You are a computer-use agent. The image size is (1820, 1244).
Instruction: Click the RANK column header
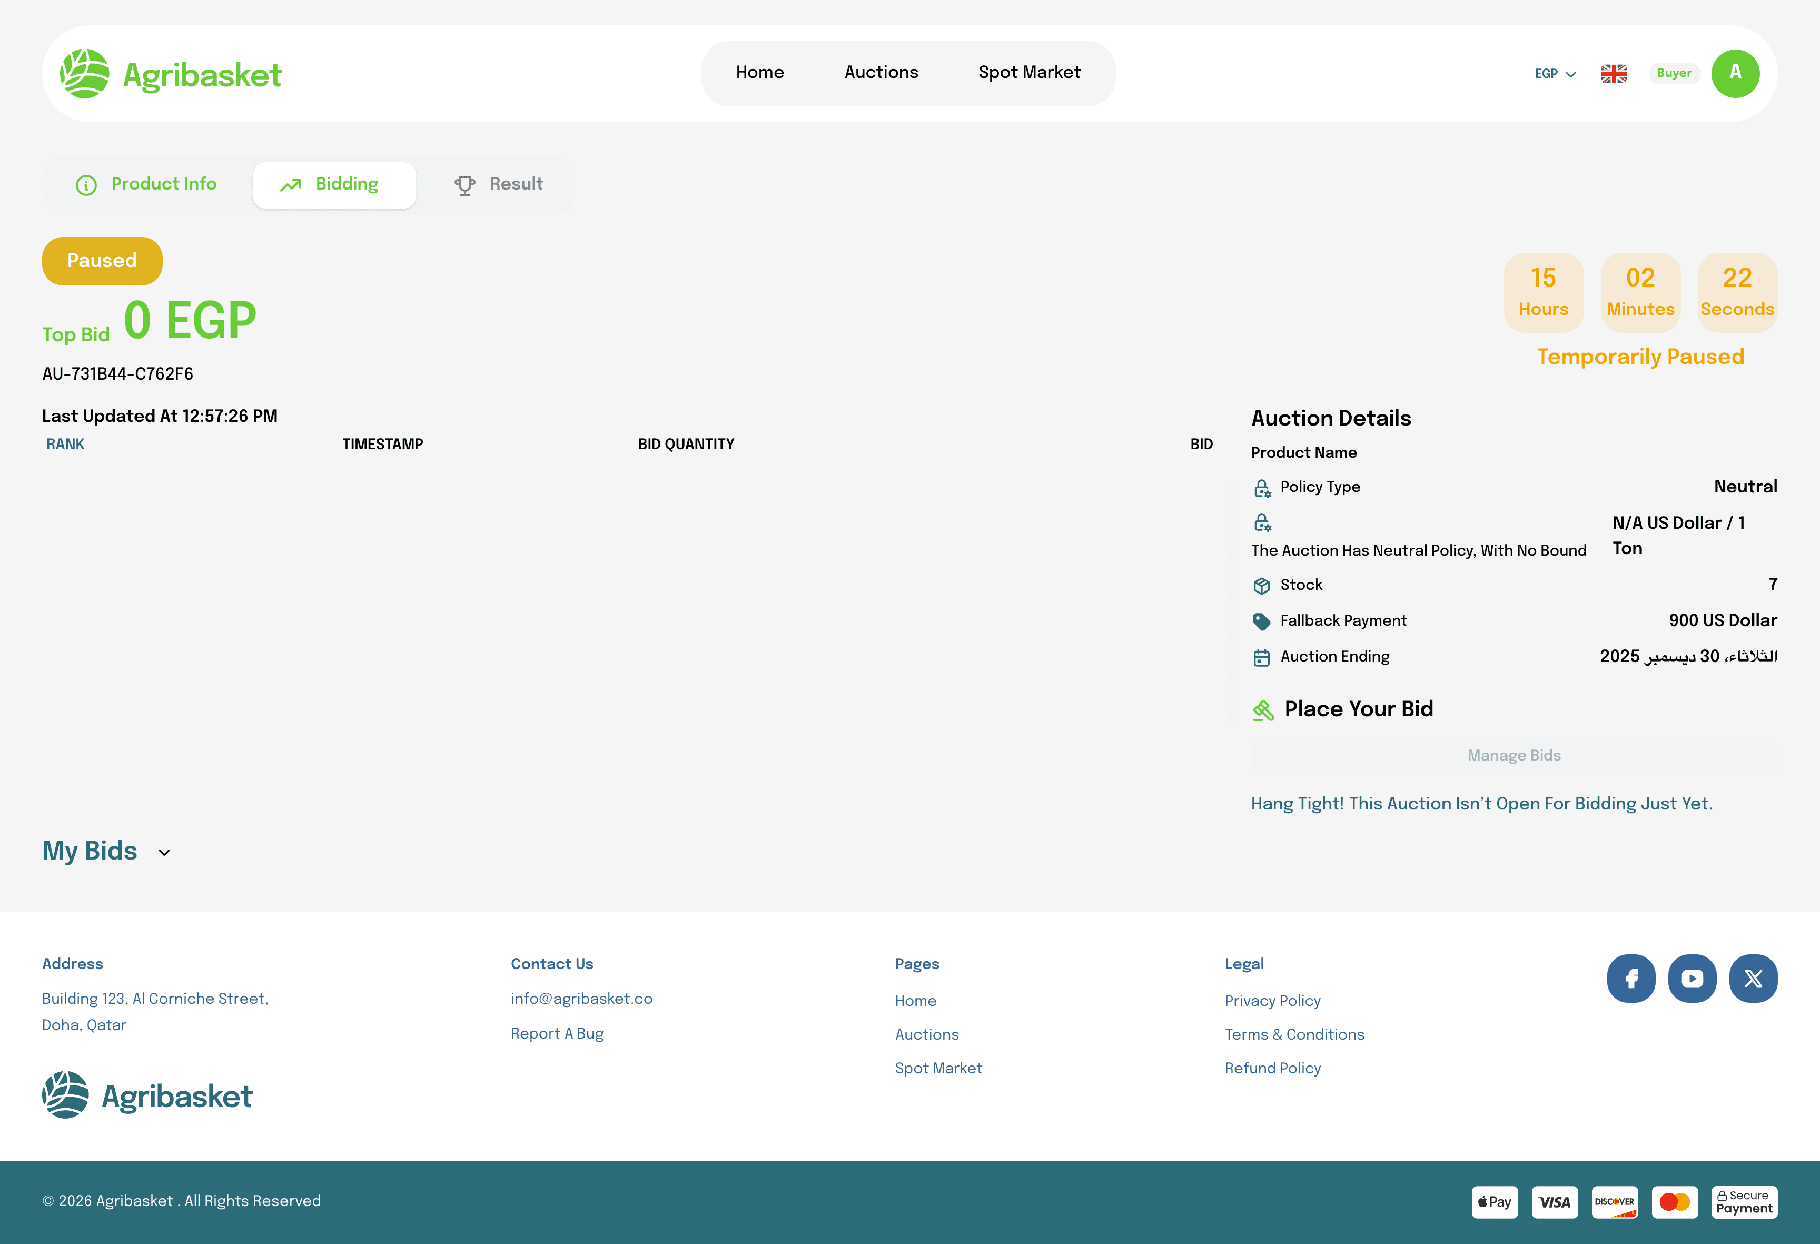pyautogui.click(x=65, y=444)
